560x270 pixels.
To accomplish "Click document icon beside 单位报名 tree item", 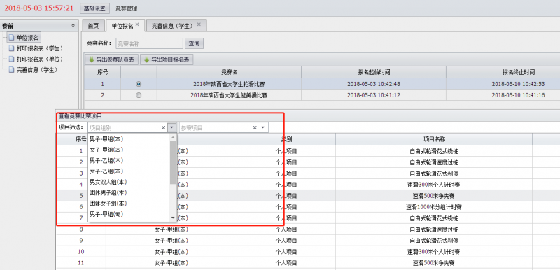I will coord(12,38).
